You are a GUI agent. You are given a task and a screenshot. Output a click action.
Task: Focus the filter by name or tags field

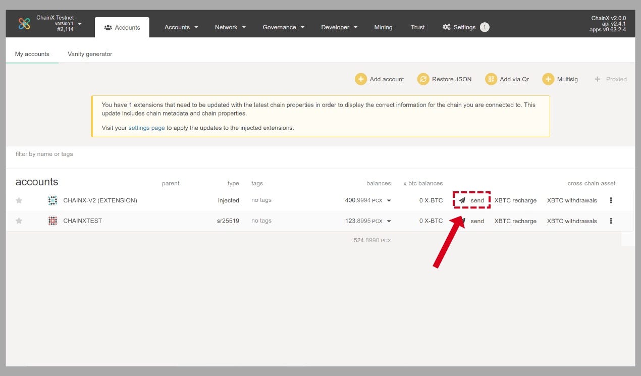tap(320, 154)
